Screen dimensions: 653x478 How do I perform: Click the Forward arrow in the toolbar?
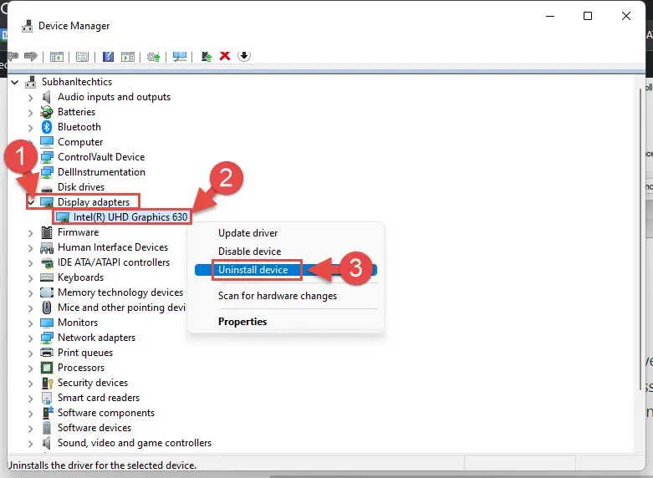pos(31,56)
